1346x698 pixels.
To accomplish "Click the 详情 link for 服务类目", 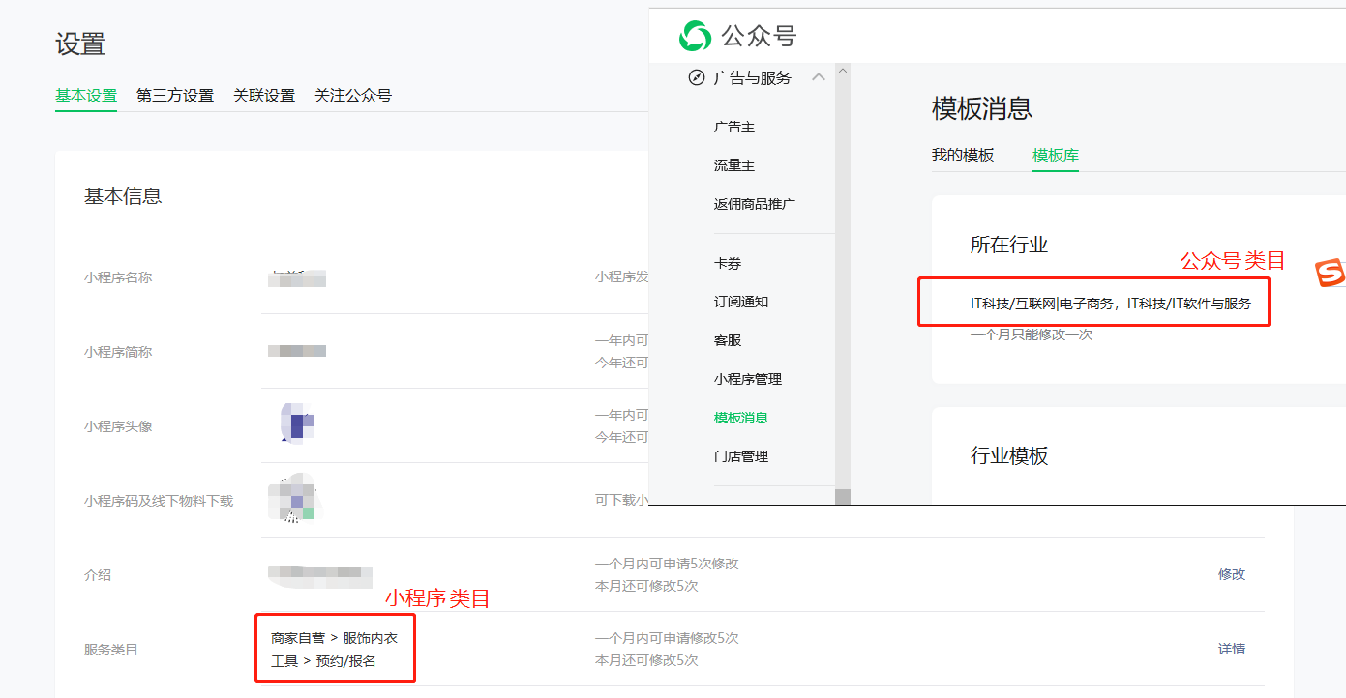I will (x=1232, y=649).
